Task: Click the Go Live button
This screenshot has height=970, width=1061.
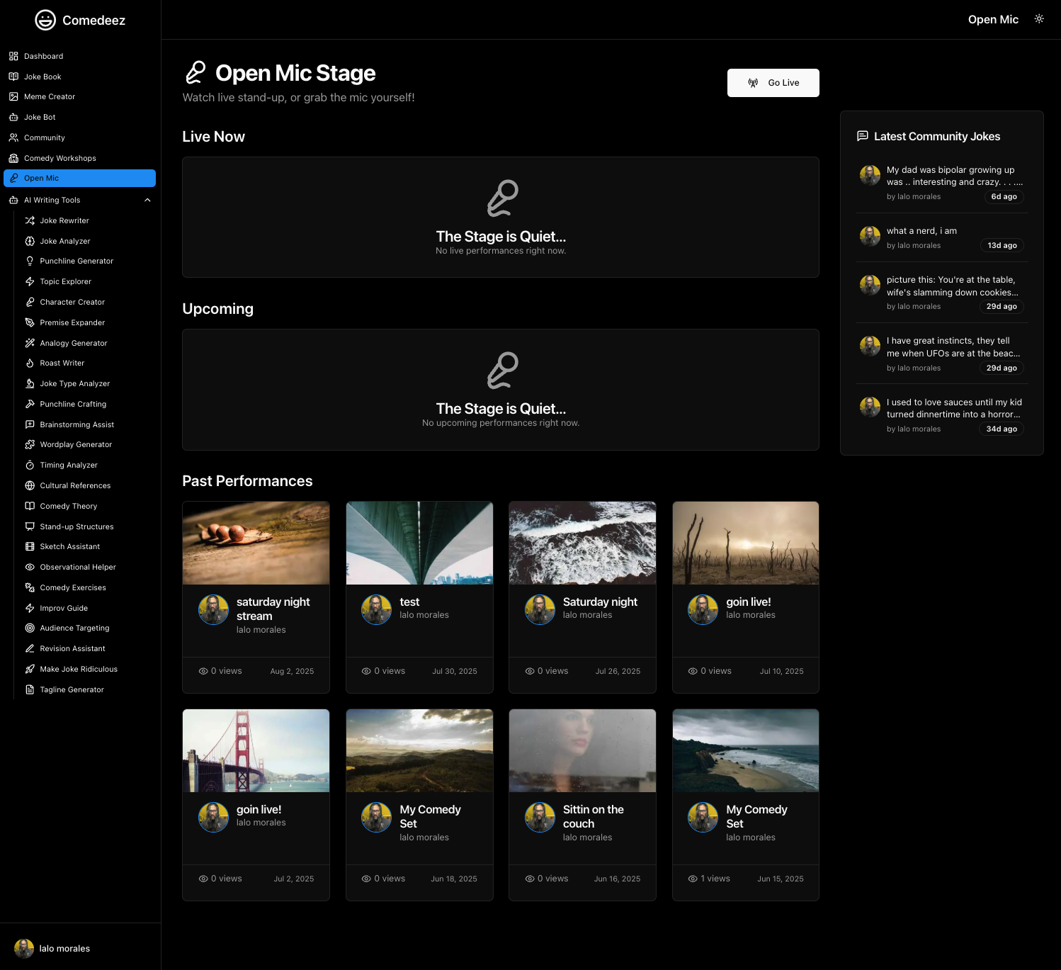Action: point(773,83)
